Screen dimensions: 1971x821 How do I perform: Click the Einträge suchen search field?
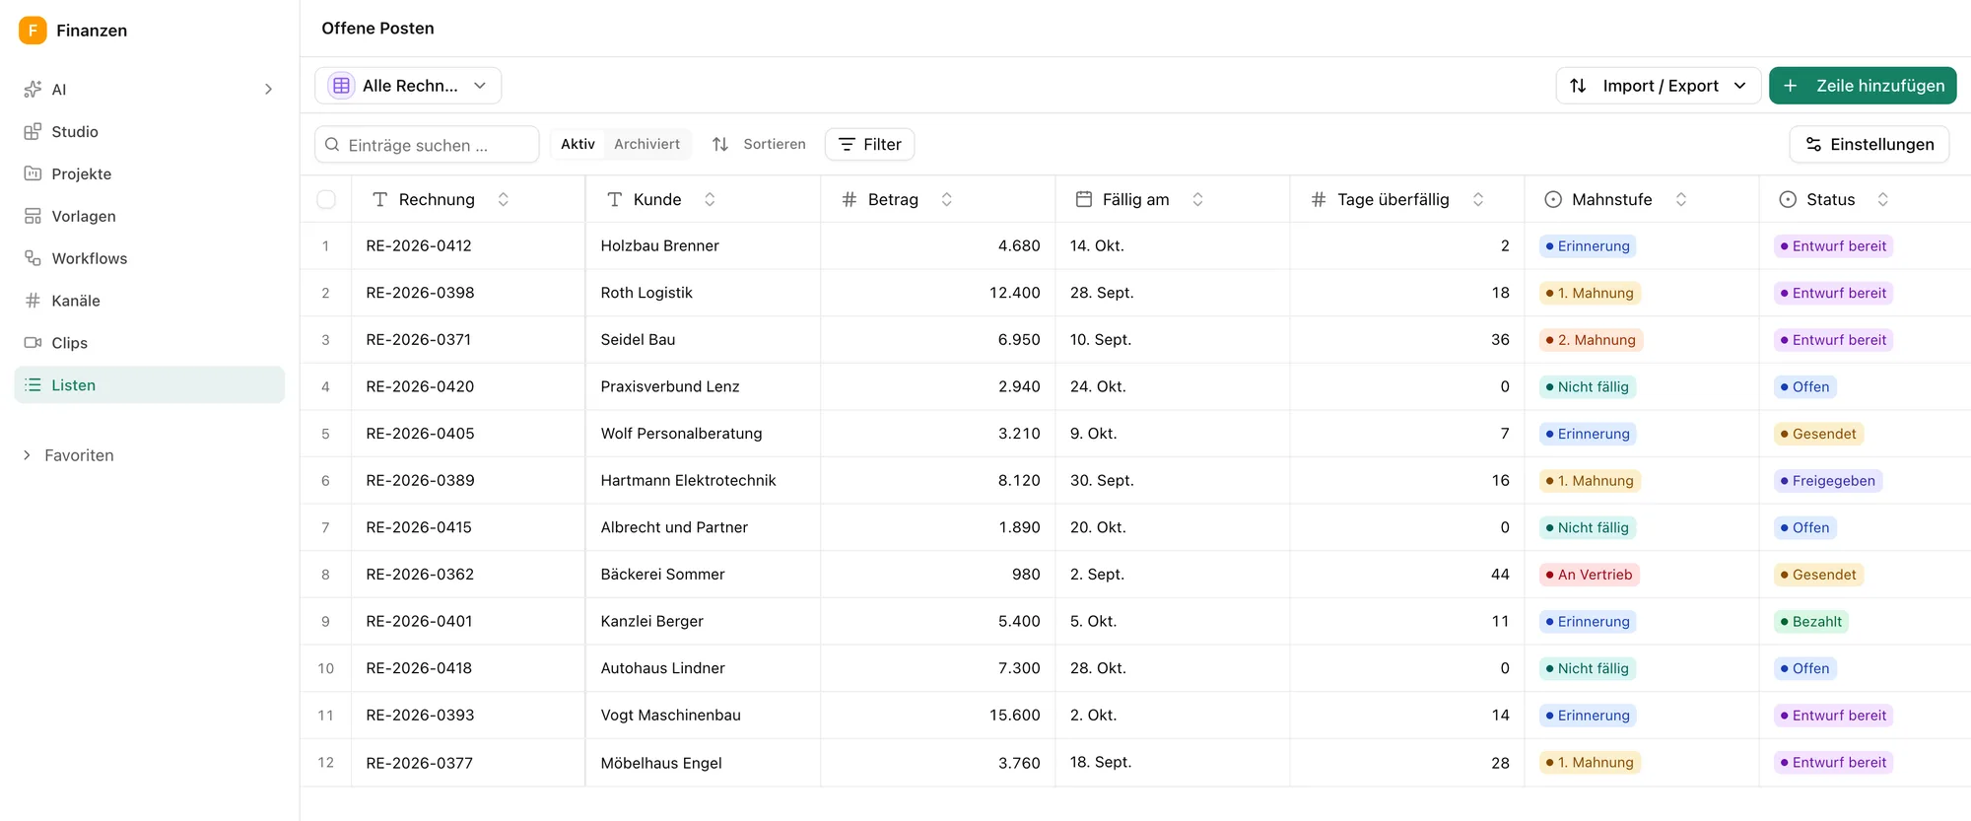pyautogui.click(x=427, y=145)
